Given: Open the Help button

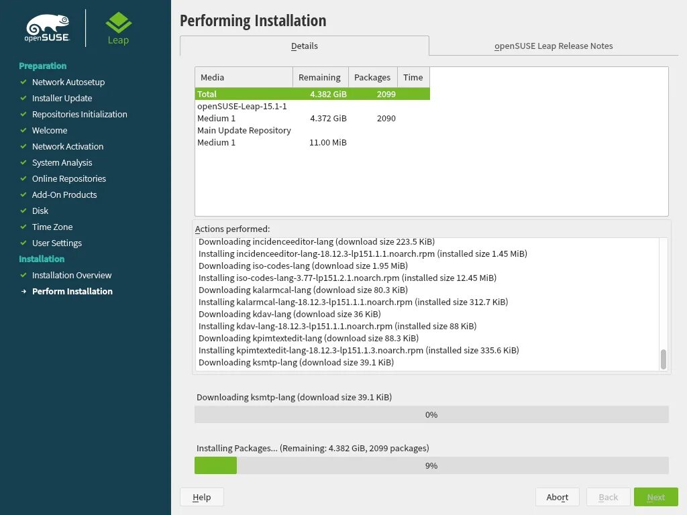Looking at the screenshot, I should click(x=201, y=497).
